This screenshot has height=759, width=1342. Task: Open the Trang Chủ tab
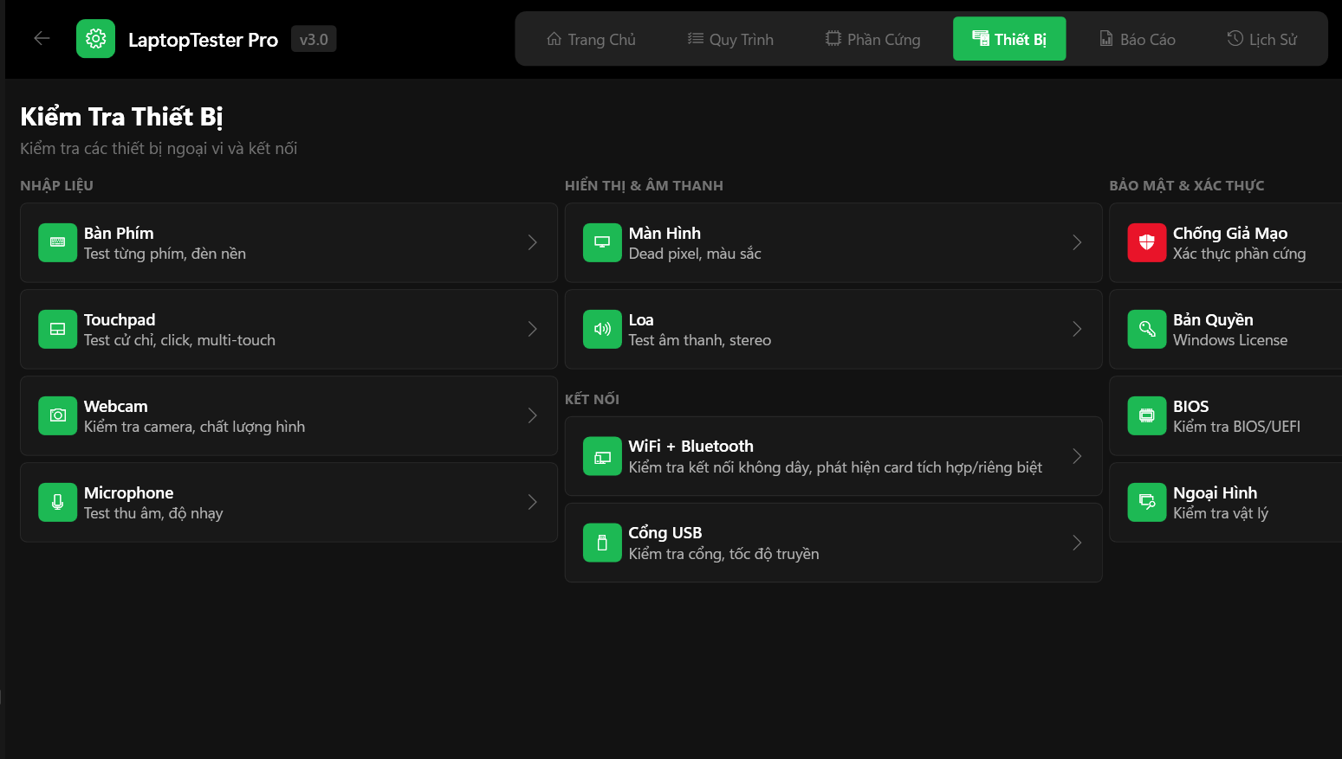pyautogui.click(x=591, y=39)
